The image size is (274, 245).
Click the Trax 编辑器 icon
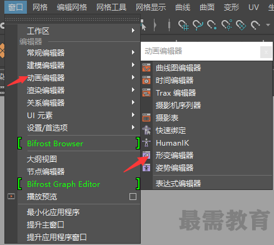[146, 92]
